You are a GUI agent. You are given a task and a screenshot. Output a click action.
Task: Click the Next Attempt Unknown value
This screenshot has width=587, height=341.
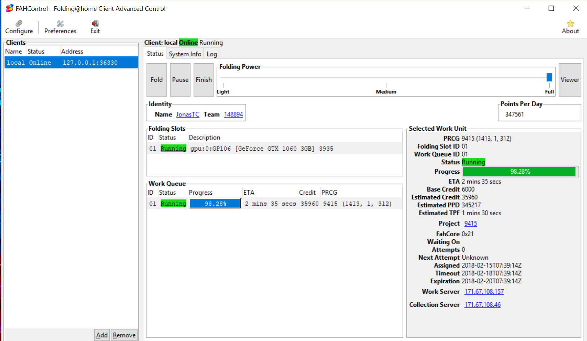pos(475,257)
